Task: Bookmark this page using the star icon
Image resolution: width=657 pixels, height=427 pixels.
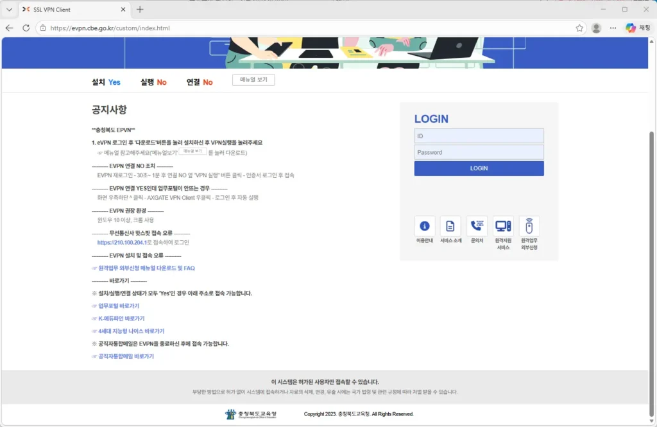Action: tap(578, 28)
